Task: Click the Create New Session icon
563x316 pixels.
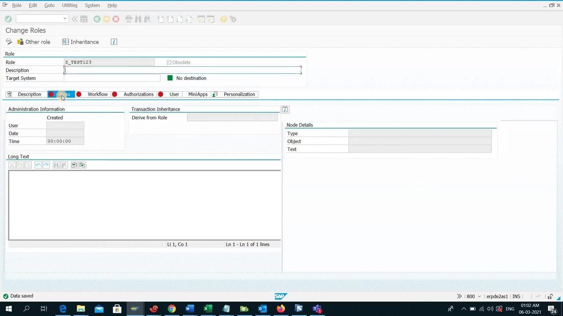Action: point(201,19)
